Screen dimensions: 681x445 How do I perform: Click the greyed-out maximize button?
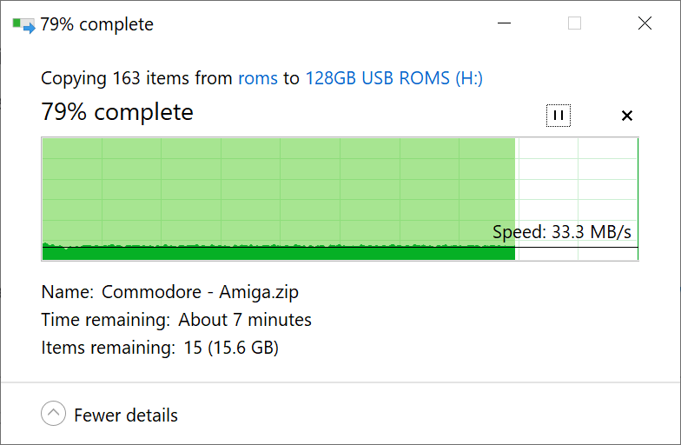(574, 24)
